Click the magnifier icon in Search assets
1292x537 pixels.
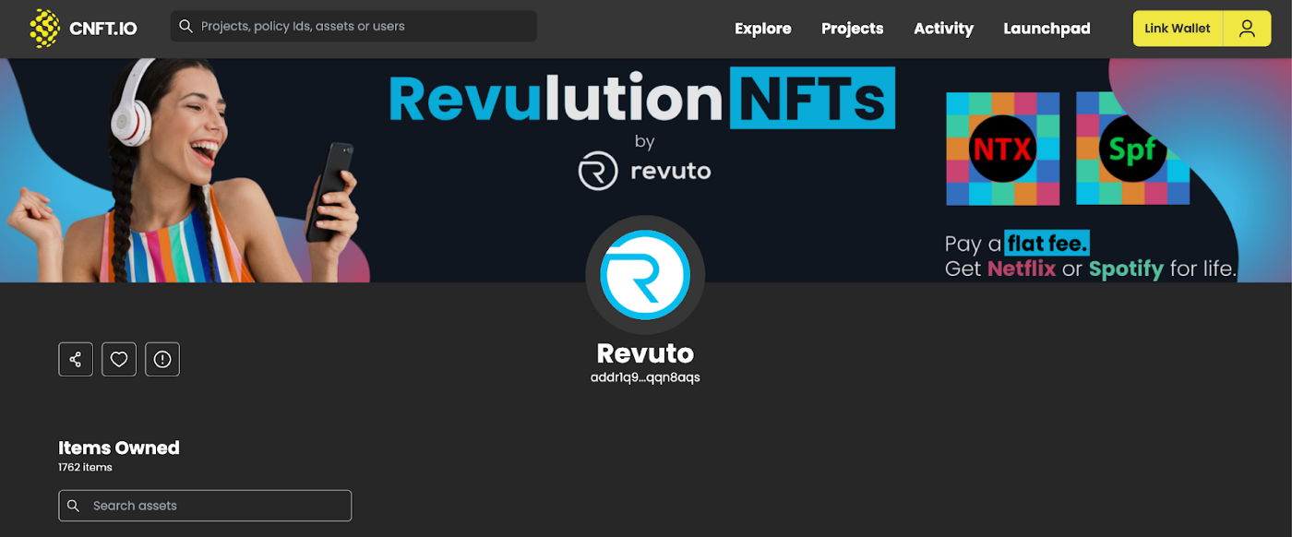tap(75, 506)
